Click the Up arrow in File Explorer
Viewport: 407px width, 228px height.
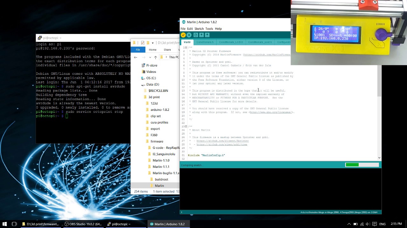click(x=155, y=57)
